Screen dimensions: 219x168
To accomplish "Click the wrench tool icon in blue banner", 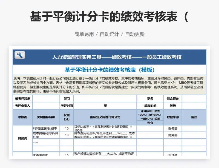I will point(20,55).
